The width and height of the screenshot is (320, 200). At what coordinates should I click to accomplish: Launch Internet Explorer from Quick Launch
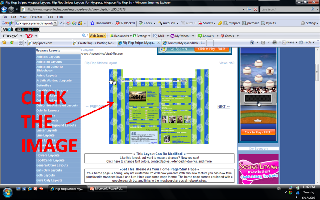click(30, 189)
